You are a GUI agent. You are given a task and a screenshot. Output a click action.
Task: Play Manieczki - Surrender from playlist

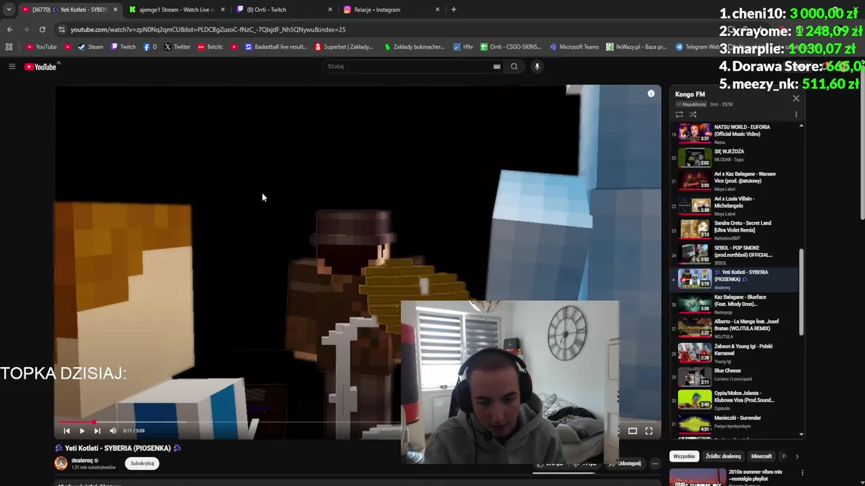pos(735,424)
